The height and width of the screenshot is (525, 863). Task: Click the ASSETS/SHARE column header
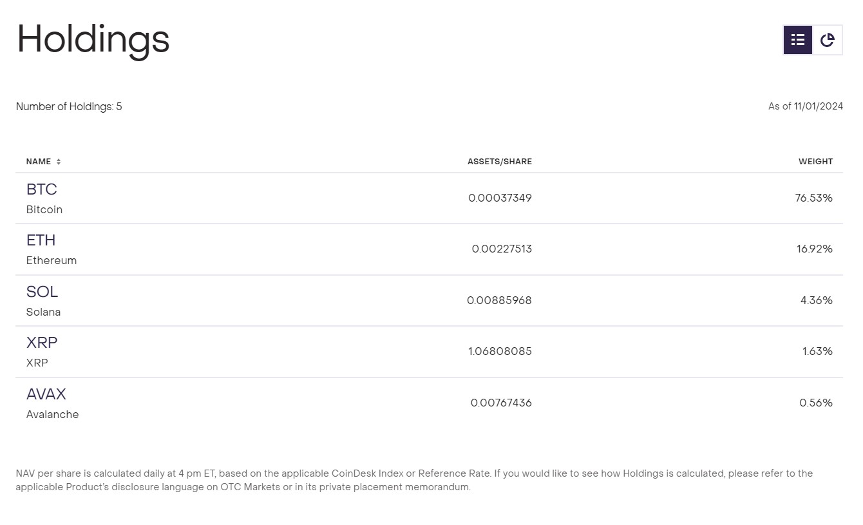499,162
